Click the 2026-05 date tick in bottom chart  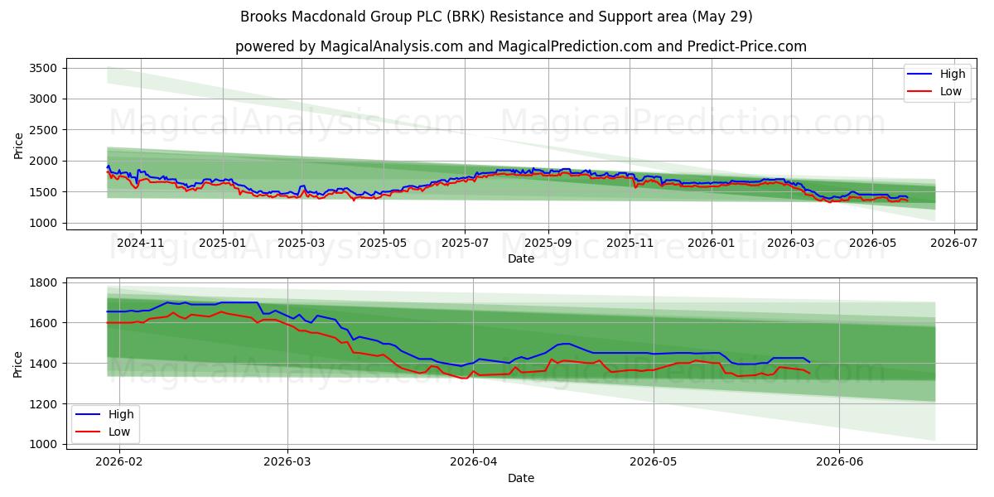[654, 462]
